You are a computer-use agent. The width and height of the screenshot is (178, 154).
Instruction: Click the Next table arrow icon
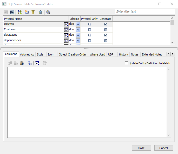coord(12,12)
